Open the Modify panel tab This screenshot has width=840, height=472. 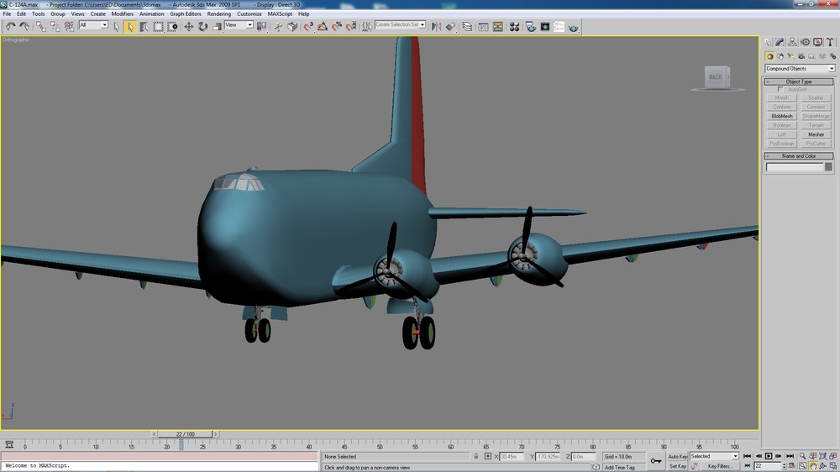tap(780, 42)
